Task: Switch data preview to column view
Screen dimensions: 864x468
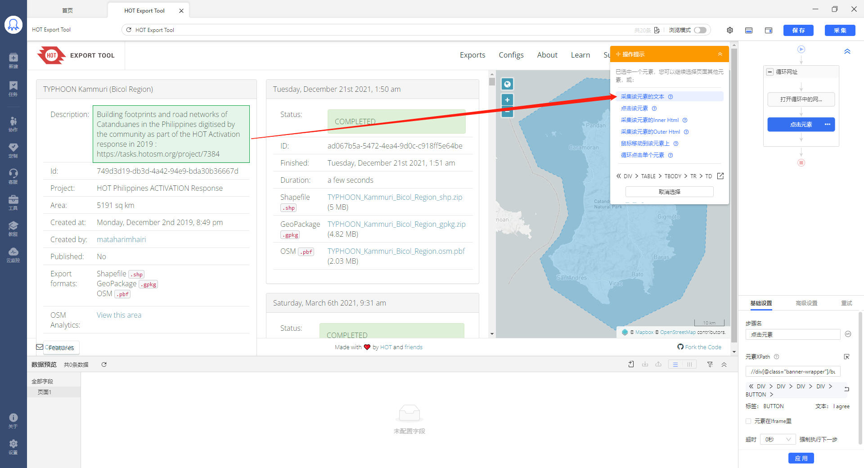Action: pyautogui.click(x=689, y=364)
